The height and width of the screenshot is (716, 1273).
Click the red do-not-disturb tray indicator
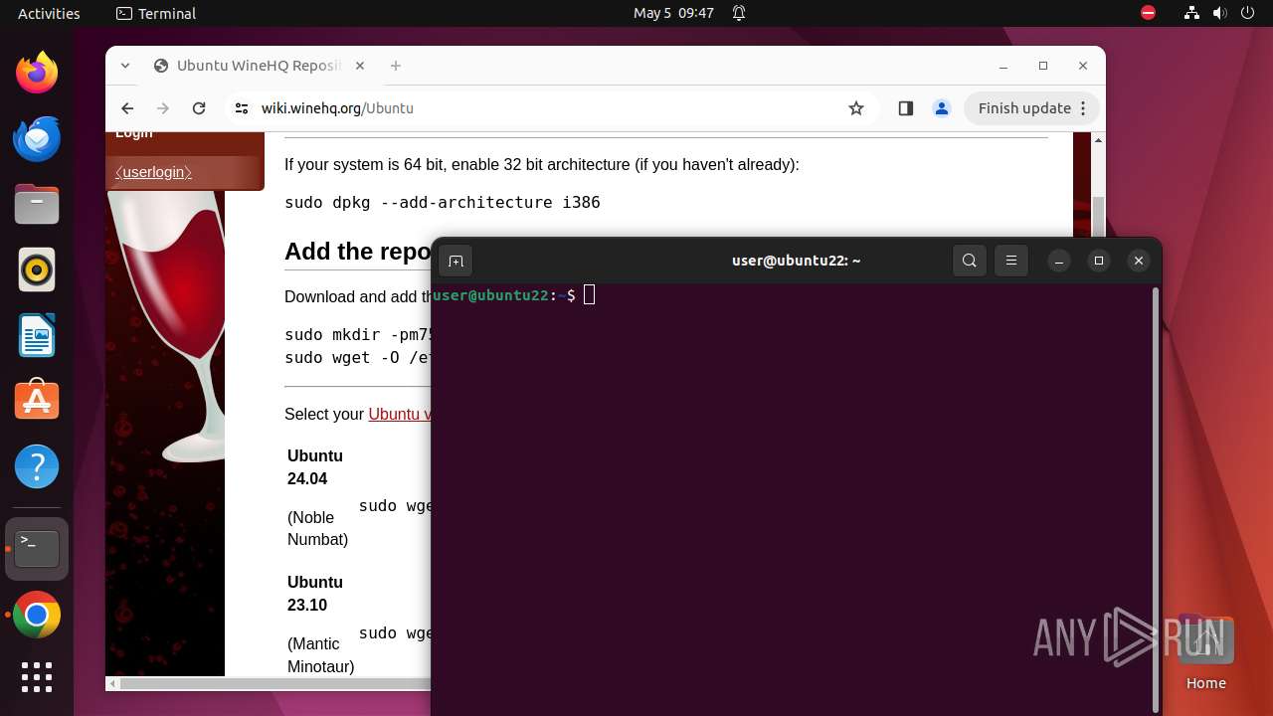click(1149, 13)
